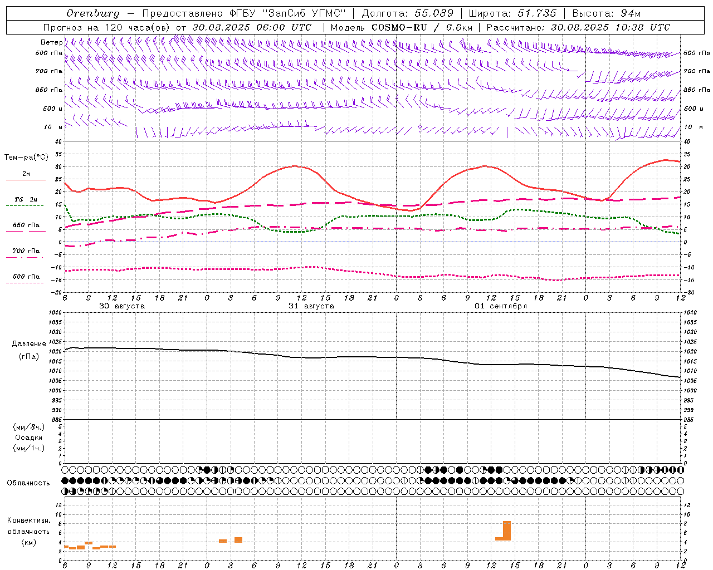Click the 'Конвективн.' convective cloud label

29,520
